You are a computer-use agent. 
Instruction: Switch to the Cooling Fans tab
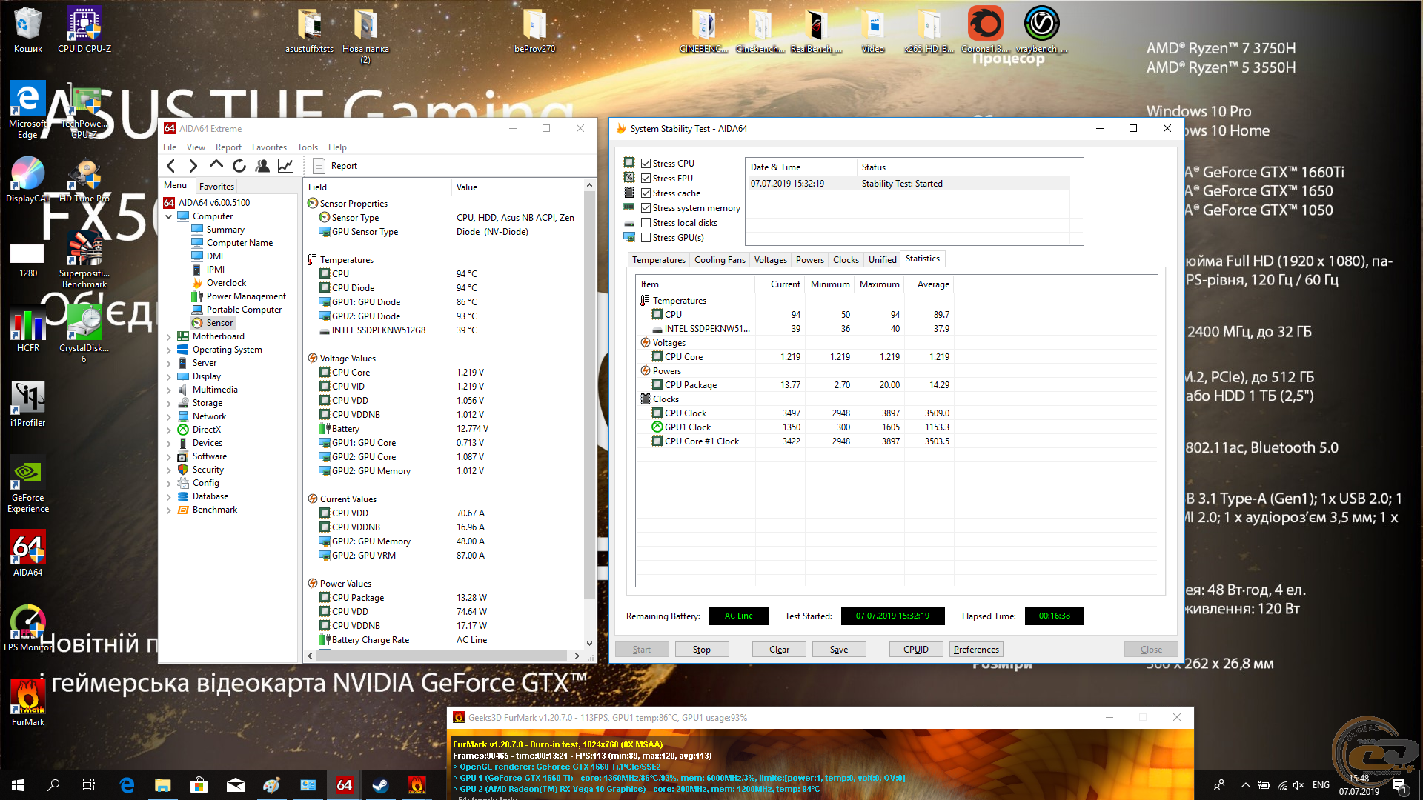point(720,260)
